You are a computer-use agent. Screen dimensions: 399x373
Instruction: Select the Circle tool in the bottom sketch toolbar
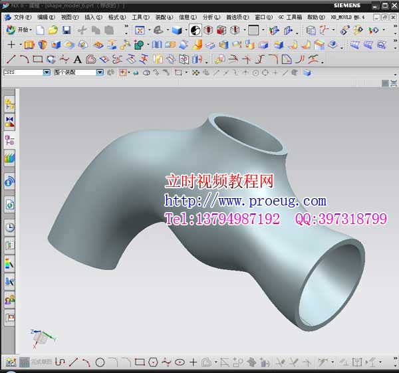click(x=100, y=362)
